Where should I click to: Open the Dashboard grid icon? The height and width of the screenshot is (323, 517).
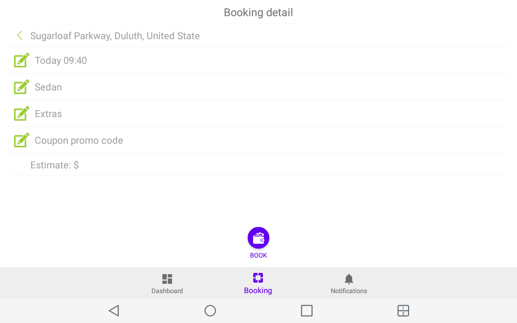click(x=167, y=279)
